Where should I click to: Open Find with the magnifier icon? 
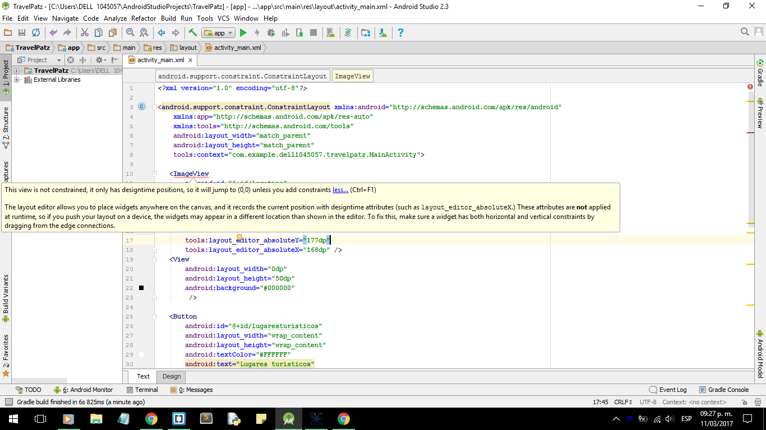(x=130, y=33)
